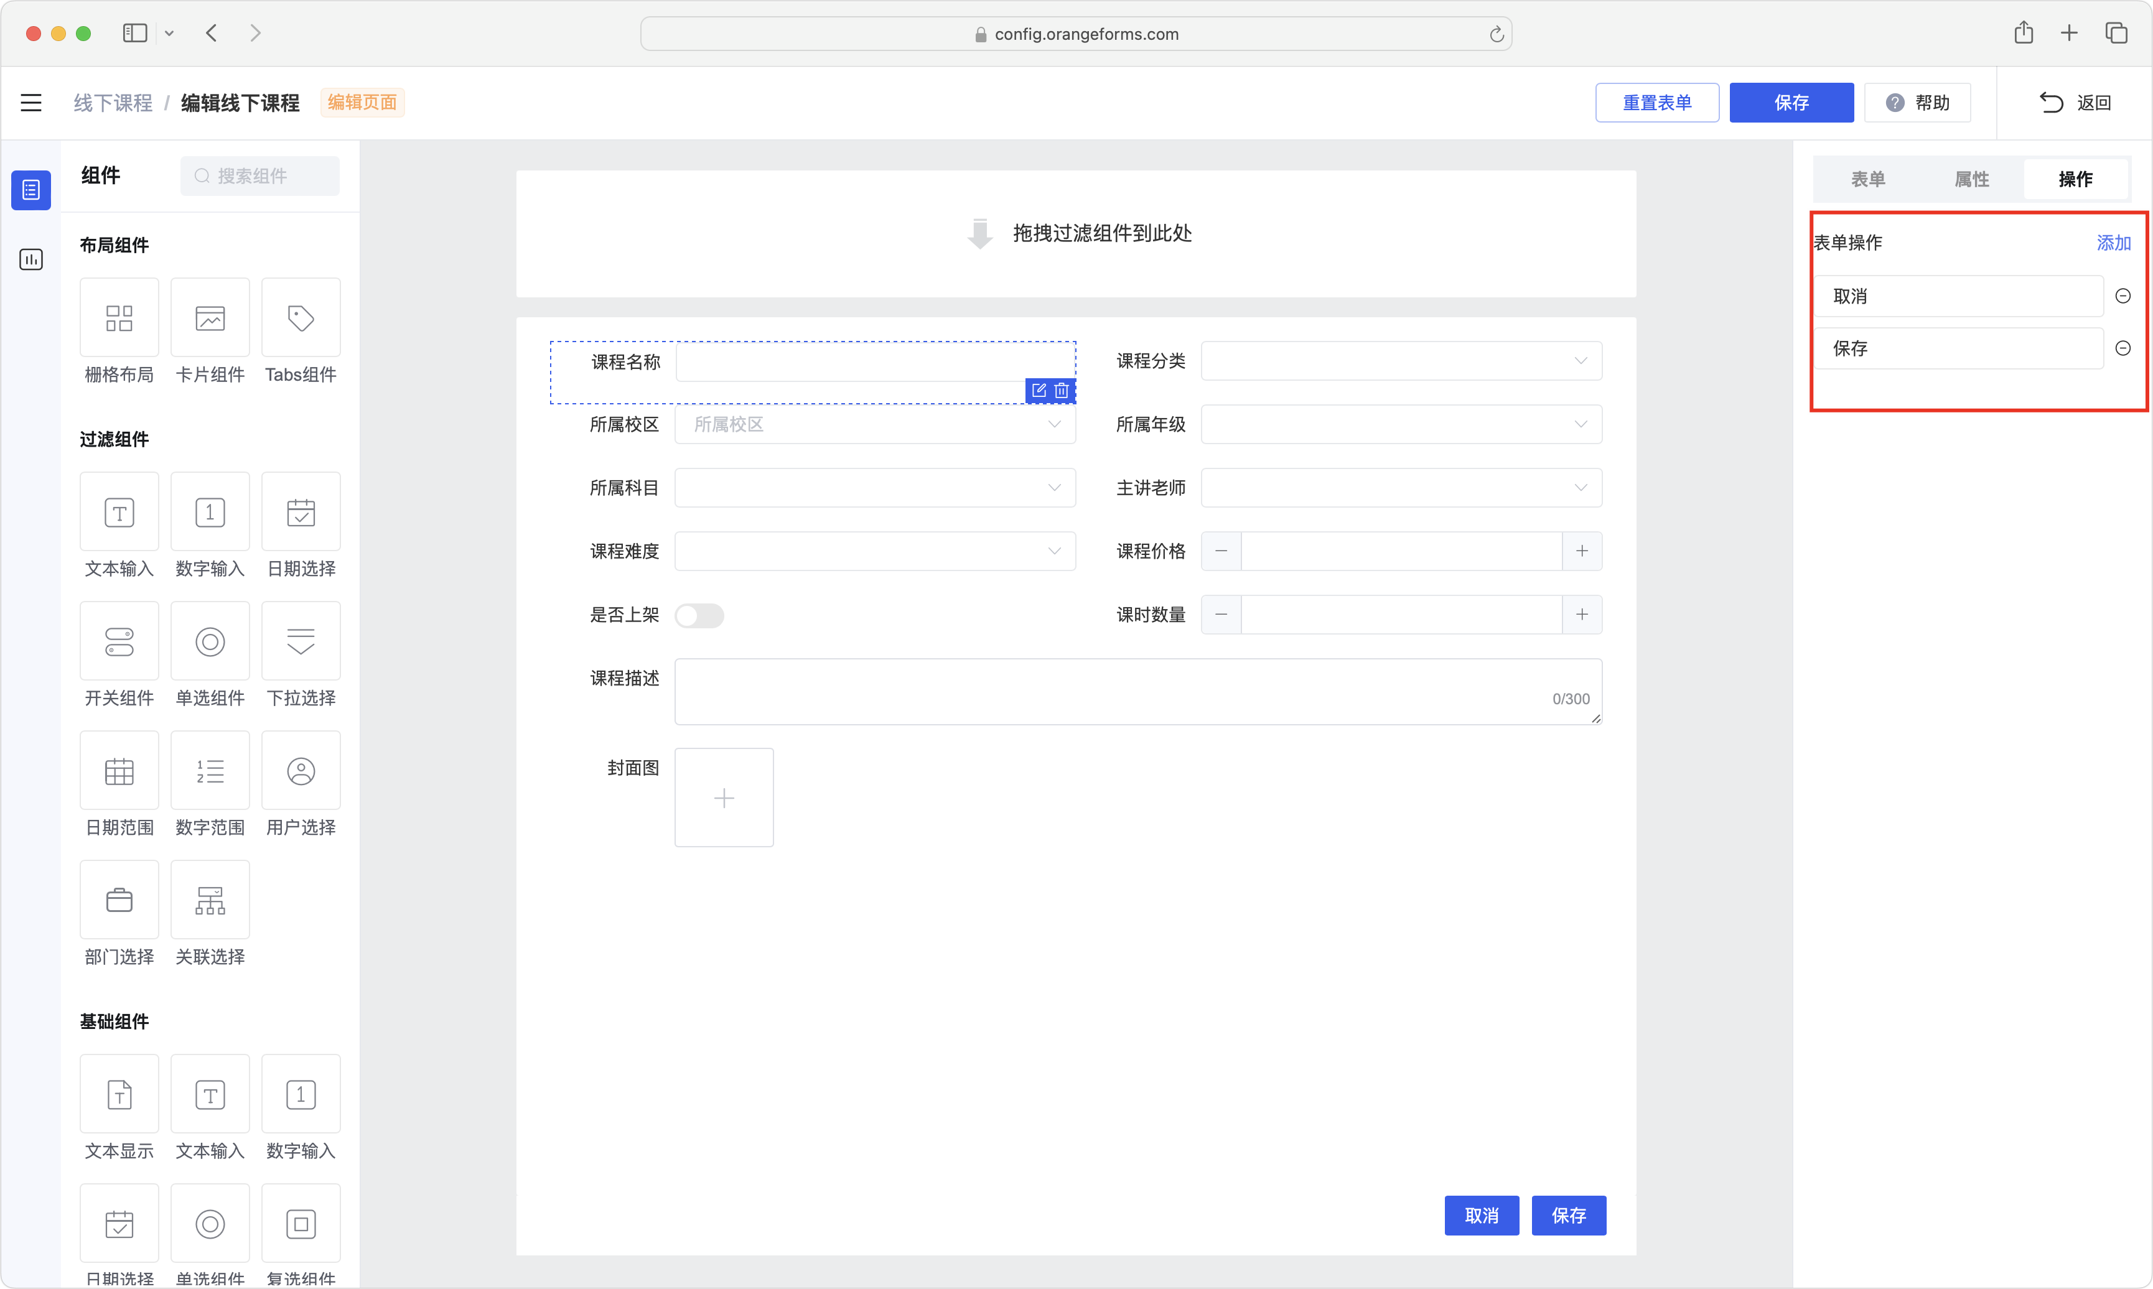
Task: Open the 所属校区 dropdown
Action: [875, 424]
